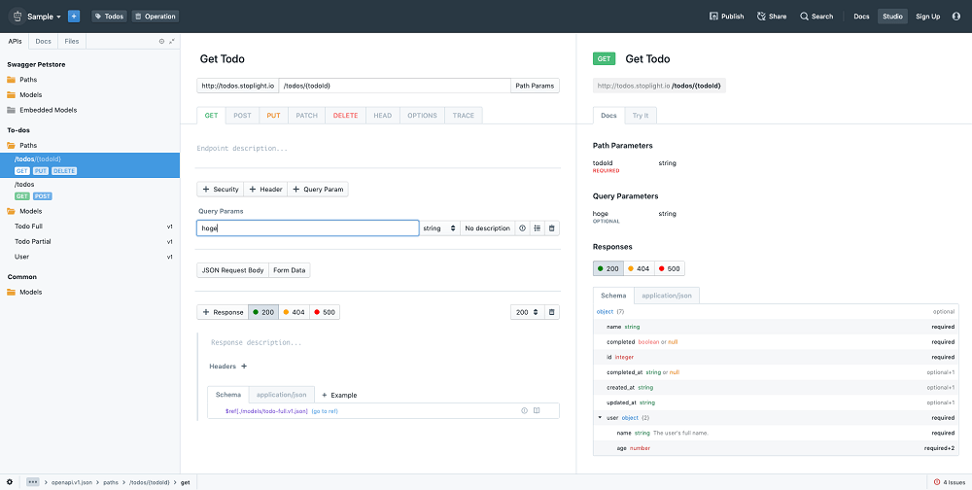Switch to the Files sidebar tab
972x490 pixels.
(x=72, y=42)
